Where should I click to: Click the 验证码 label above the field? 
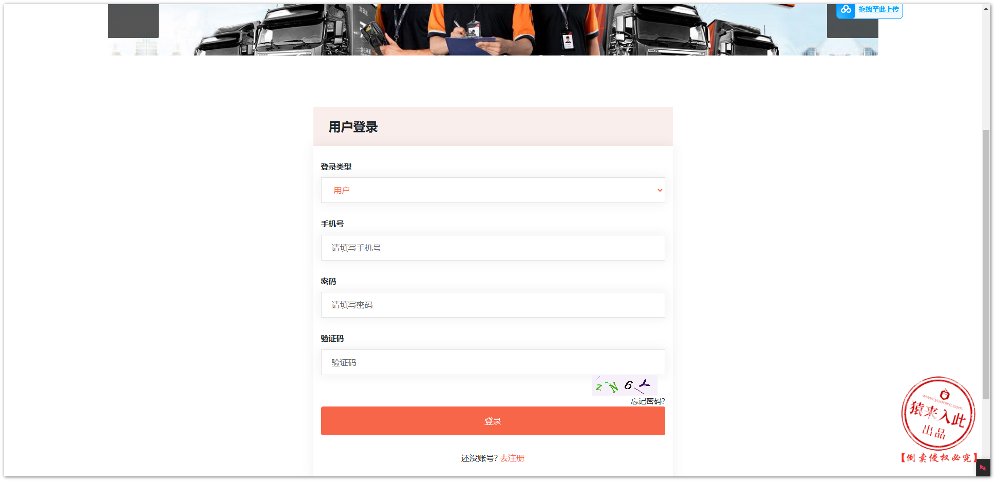pos(332,339)
